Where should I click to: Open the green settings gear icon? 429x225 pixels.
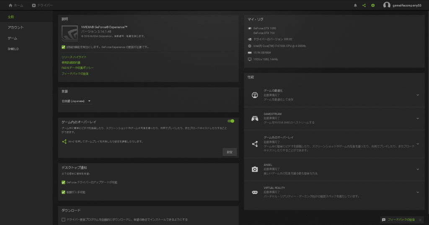[x=373, y=5]
